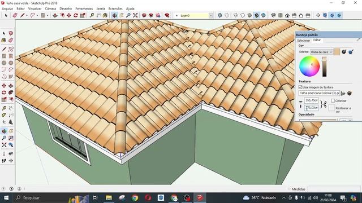Switch to Shaded face style
Image resolution: width=362 pixels, height=203 pixels.
pyautogui.click(x=249, y=15)
